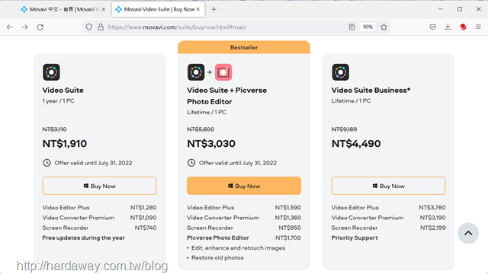Buy Now for Video Suite 1 year
Image resolution: width=488 pixels, height=274 pixels.
[99, 186]
